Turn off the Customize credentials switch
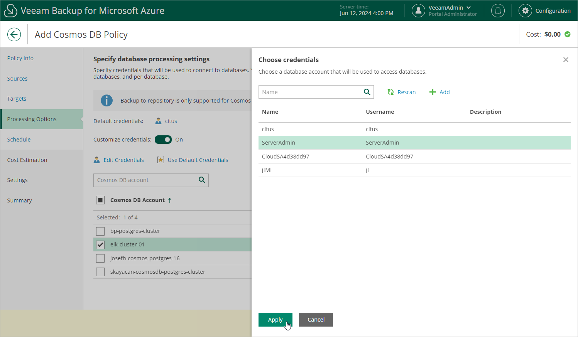This screenshot has width=578, height=337. [163, 140]
